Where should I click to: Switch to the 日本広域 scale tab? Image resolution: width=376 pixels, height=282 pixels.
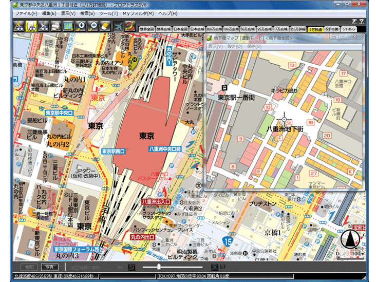[x=197, y=29]
